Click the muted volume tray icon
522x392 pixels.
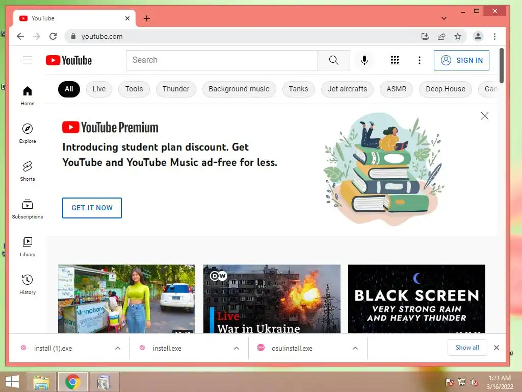(x=474, y=382)
